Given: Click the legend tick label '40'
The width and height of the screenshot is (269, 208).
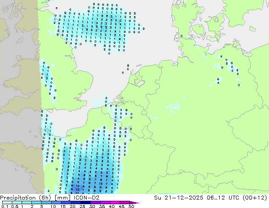Looking at the screenshot, I should pos(112,206).
